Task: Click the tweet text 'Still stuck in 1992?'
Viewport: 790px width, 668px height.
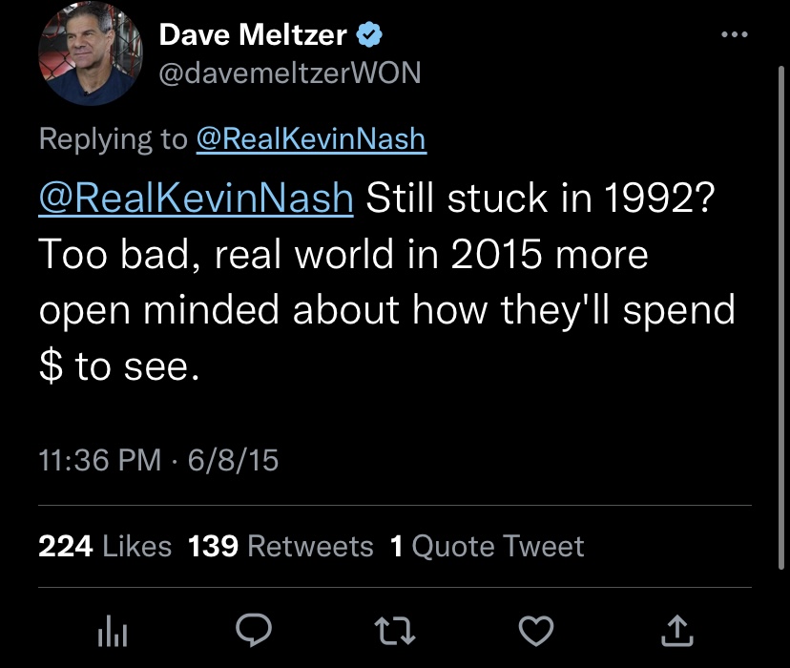Action: coord(540,198)
